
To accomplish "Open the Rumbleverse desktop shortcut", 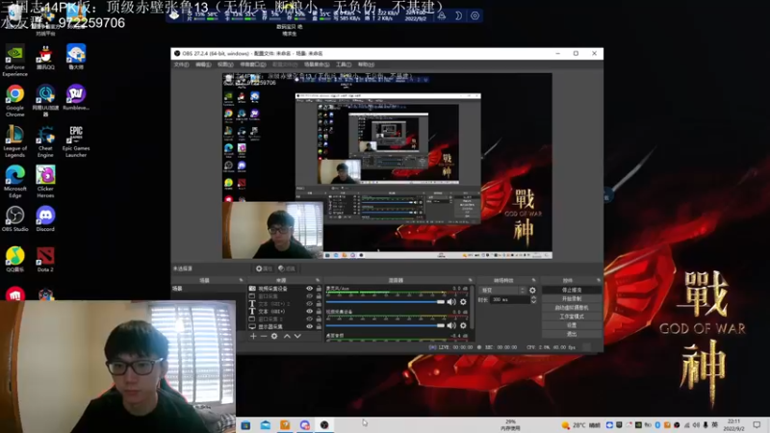I will coord(76,97).
